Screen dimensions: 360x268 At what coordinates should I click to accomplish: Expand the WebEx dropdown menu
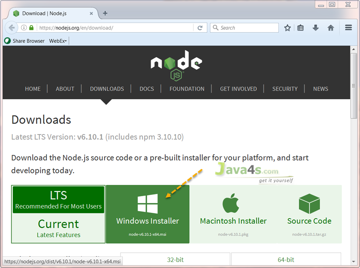click(58, 41)
